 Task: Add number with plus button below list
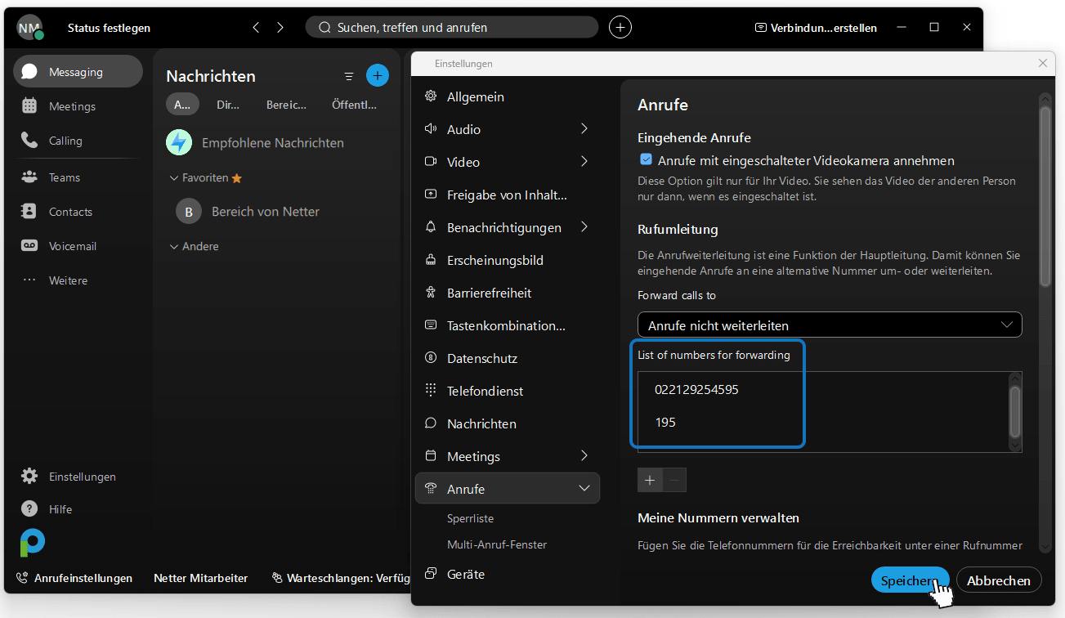coord(650,480)
